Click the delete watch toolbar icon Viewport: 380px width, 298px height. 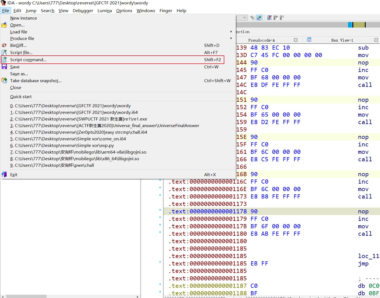282,18
